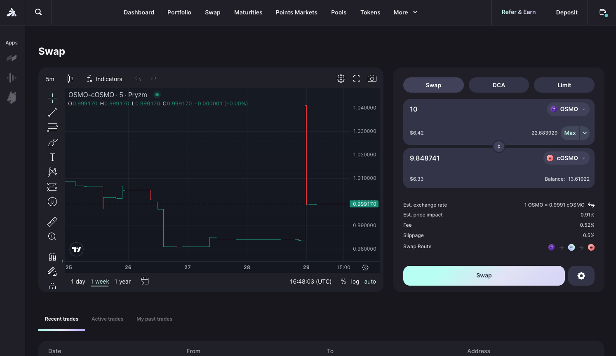
Task: Select the brush drawing tool
Action: (52, 142)
